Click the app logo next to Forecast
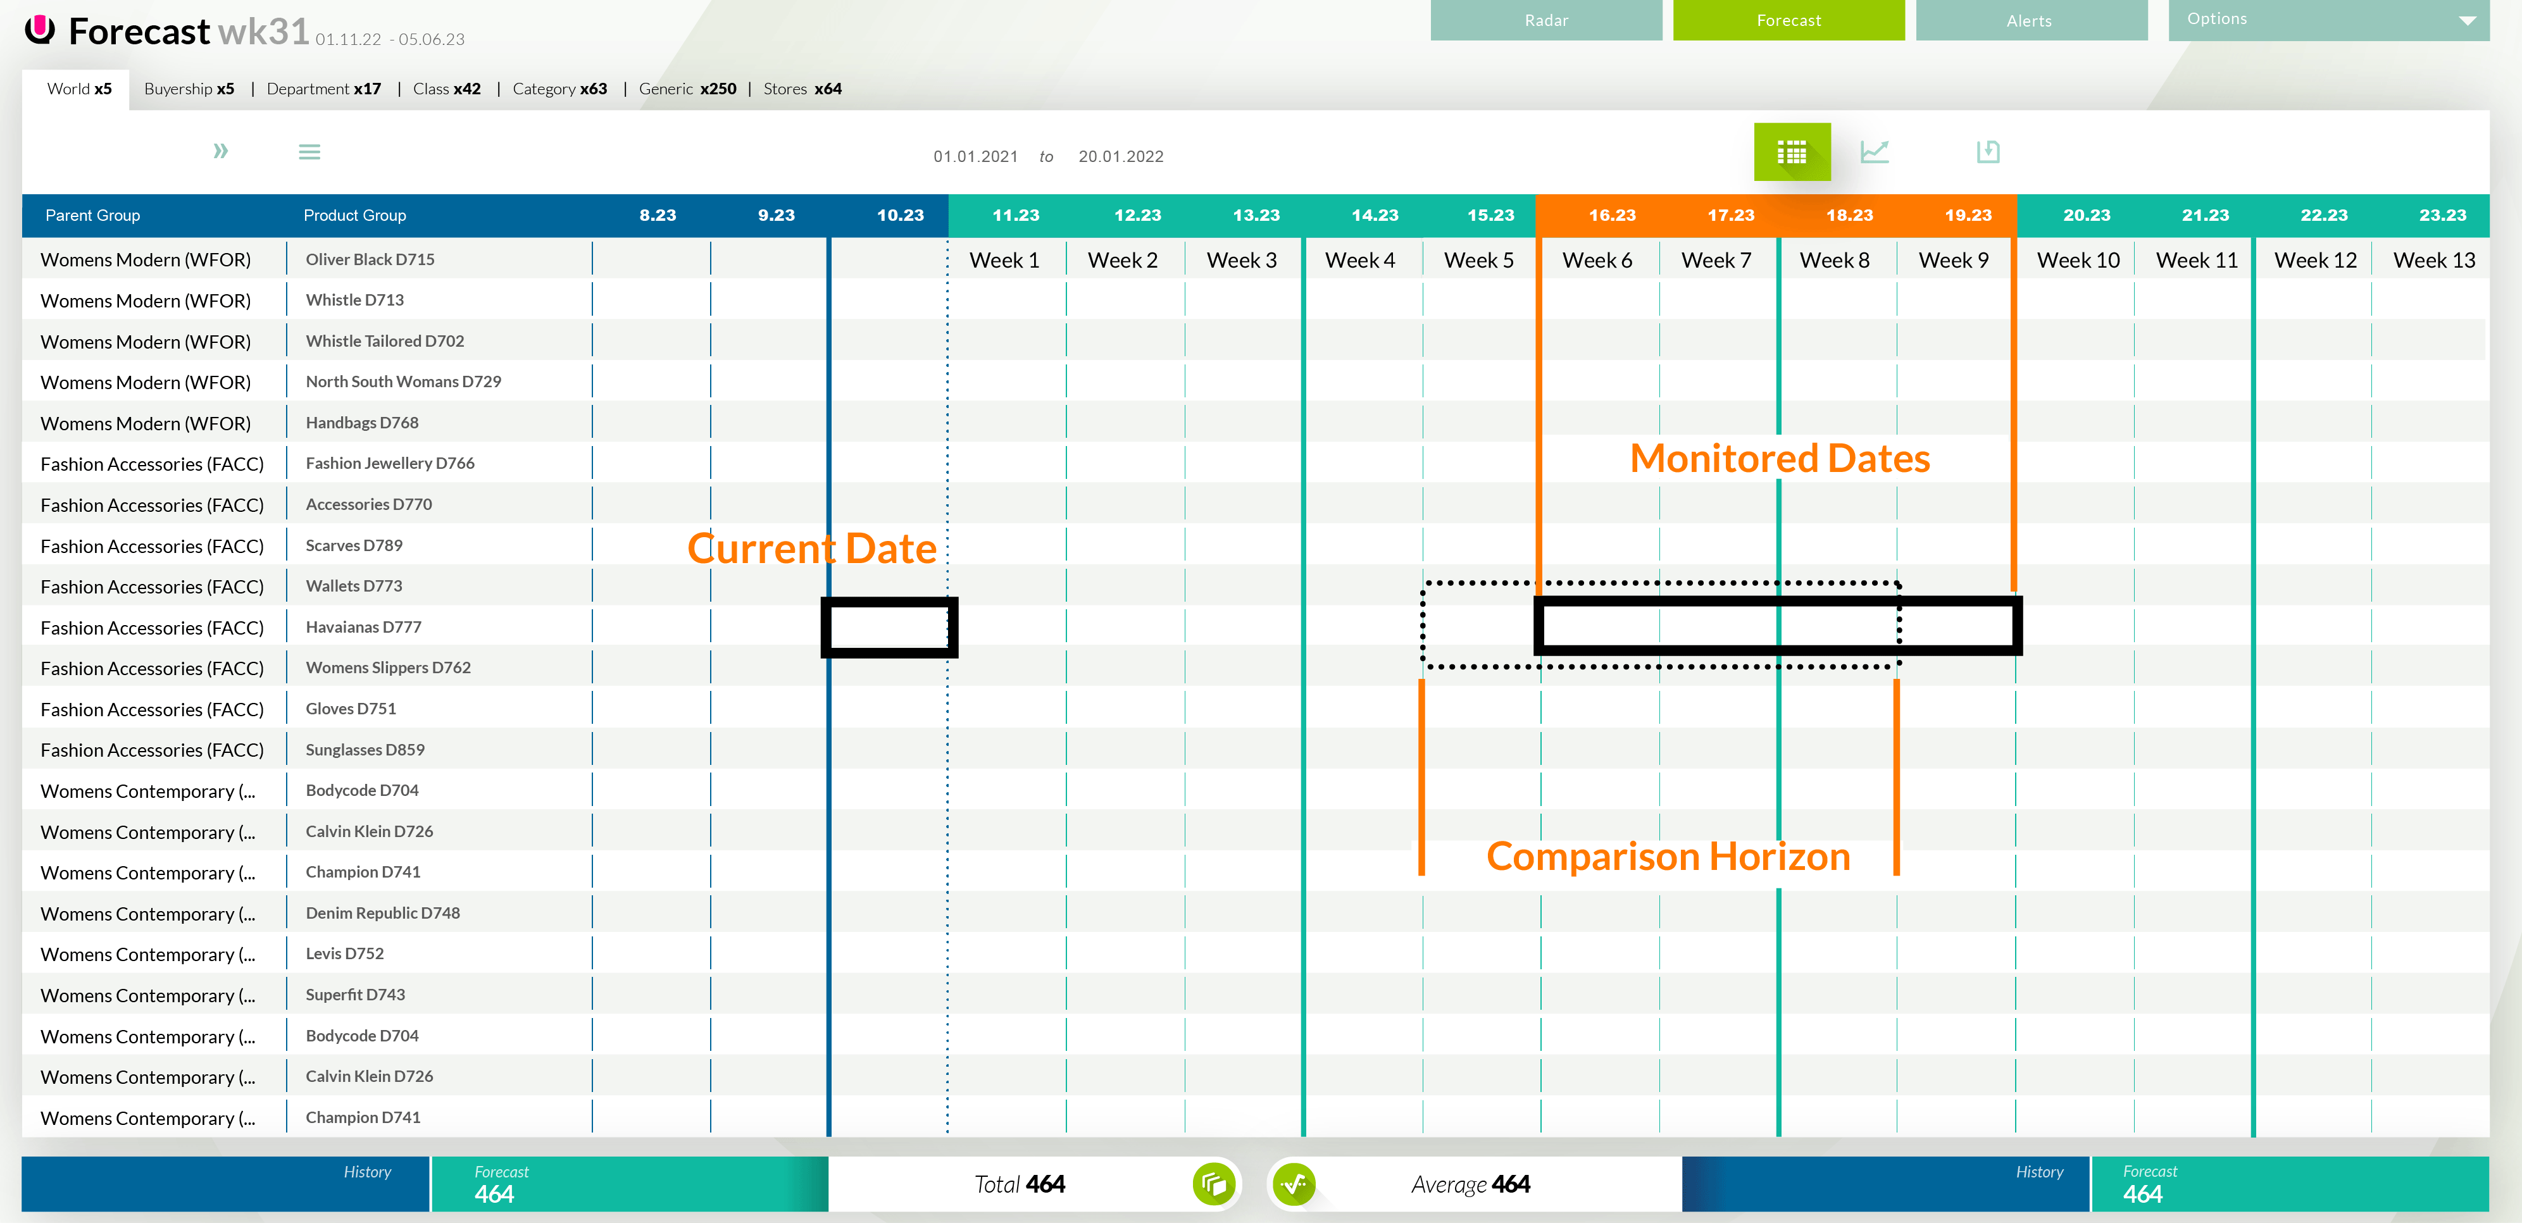The height and width of the screenshot is (1223, 2522). tap(40, 30)
